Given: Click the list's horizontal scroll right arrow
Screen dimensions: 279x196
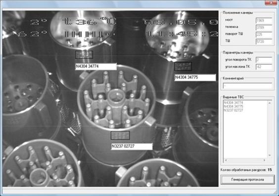Looking at the screenshot, I should coord(265,160).
